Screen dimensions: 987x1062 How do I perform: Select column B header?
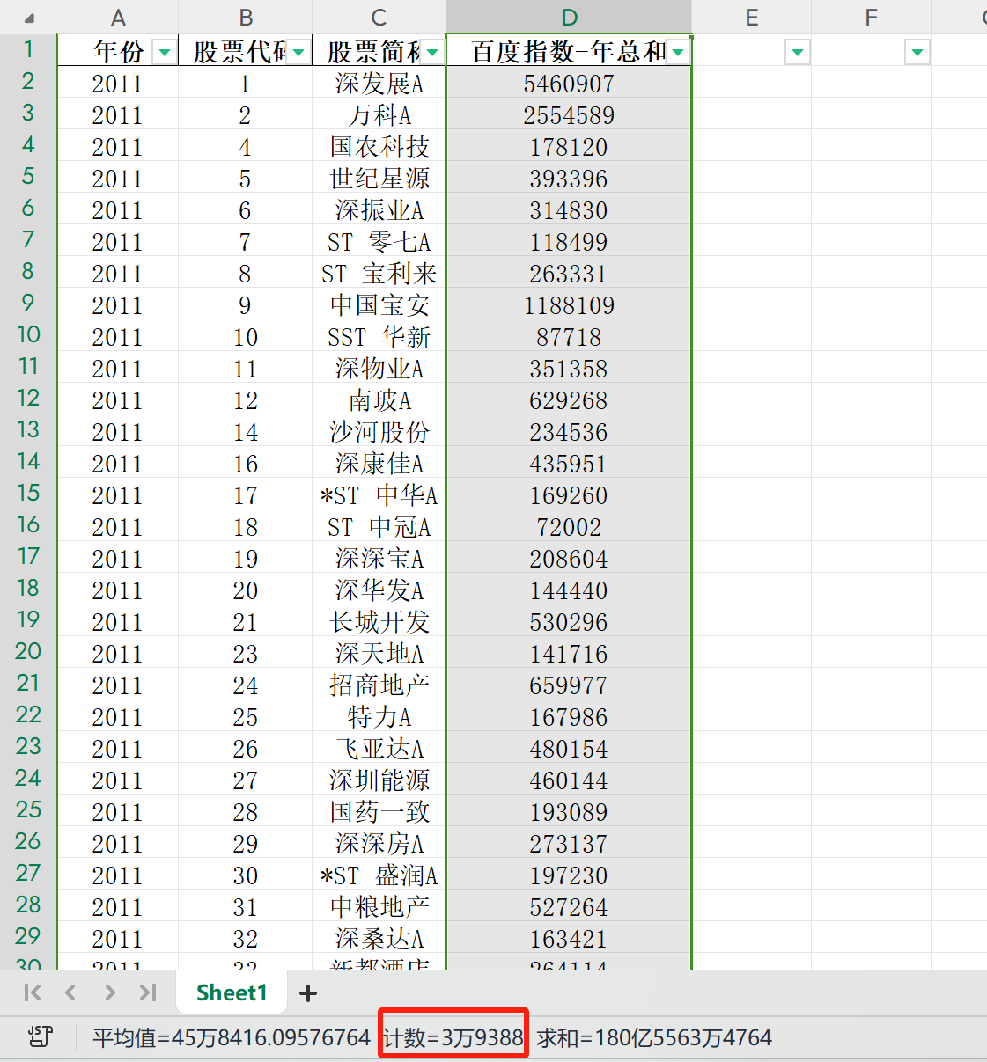pyautogui.click(x=246, y=18)
